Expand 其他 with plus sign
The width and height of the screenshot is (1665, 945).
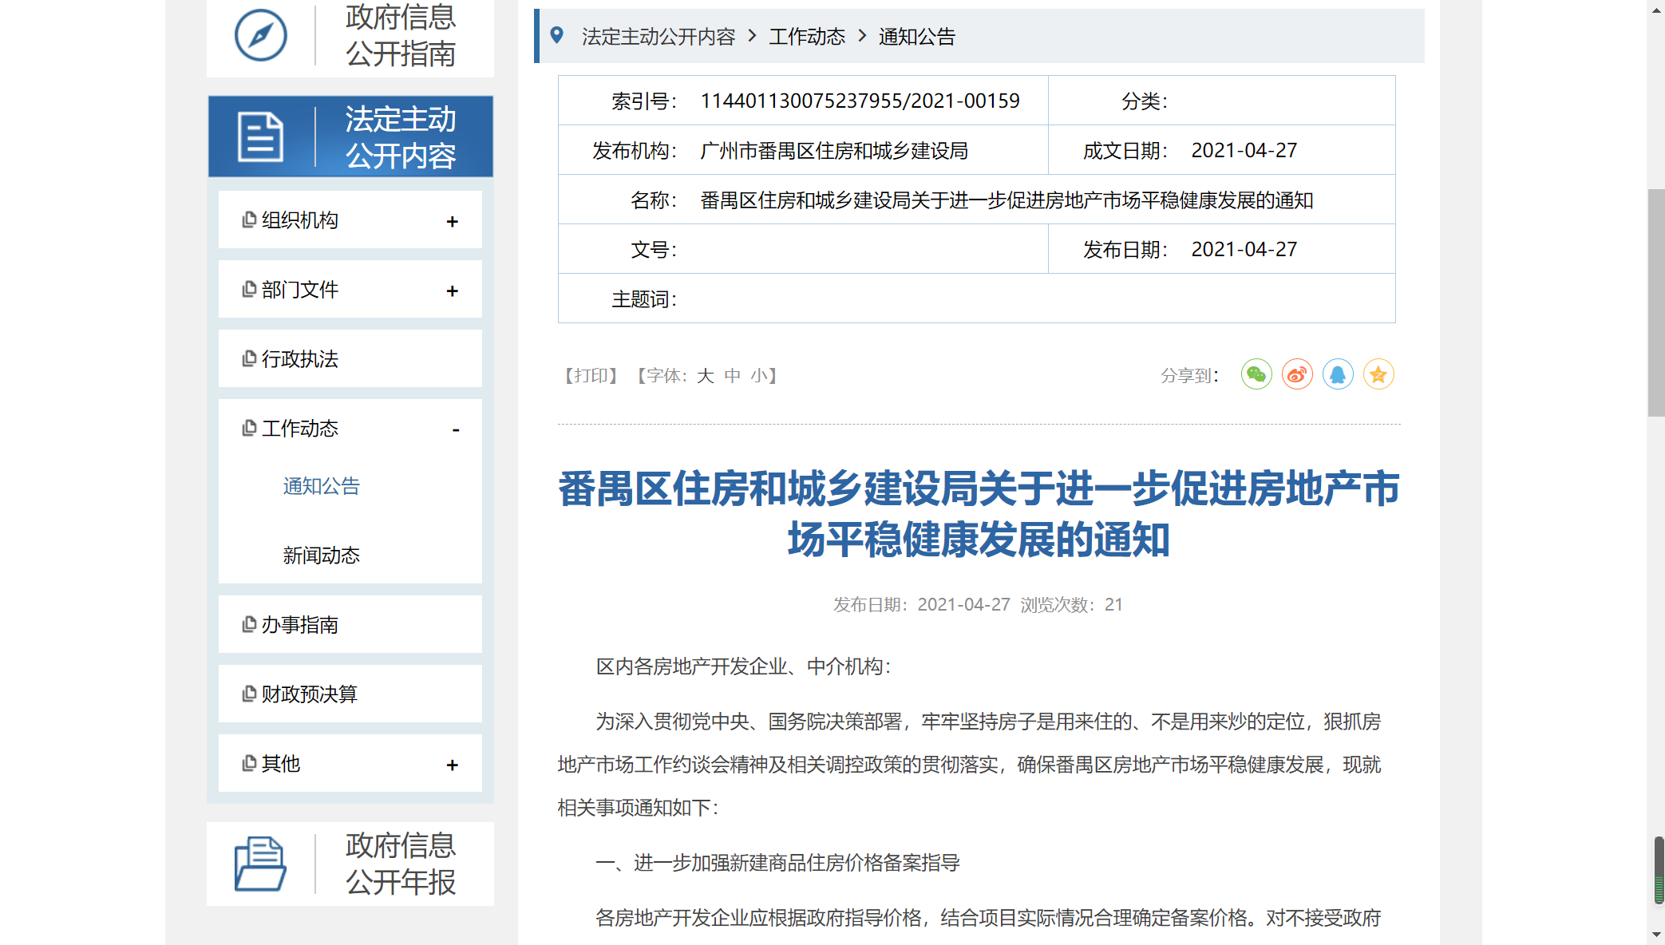pos(453,765)
